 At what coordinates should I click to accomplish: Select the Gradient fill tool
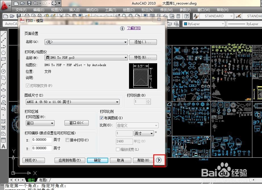coord(3,128)
